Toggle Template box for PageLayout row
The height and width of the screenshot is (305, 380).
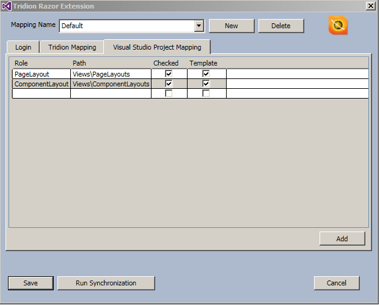click(206, 73)
